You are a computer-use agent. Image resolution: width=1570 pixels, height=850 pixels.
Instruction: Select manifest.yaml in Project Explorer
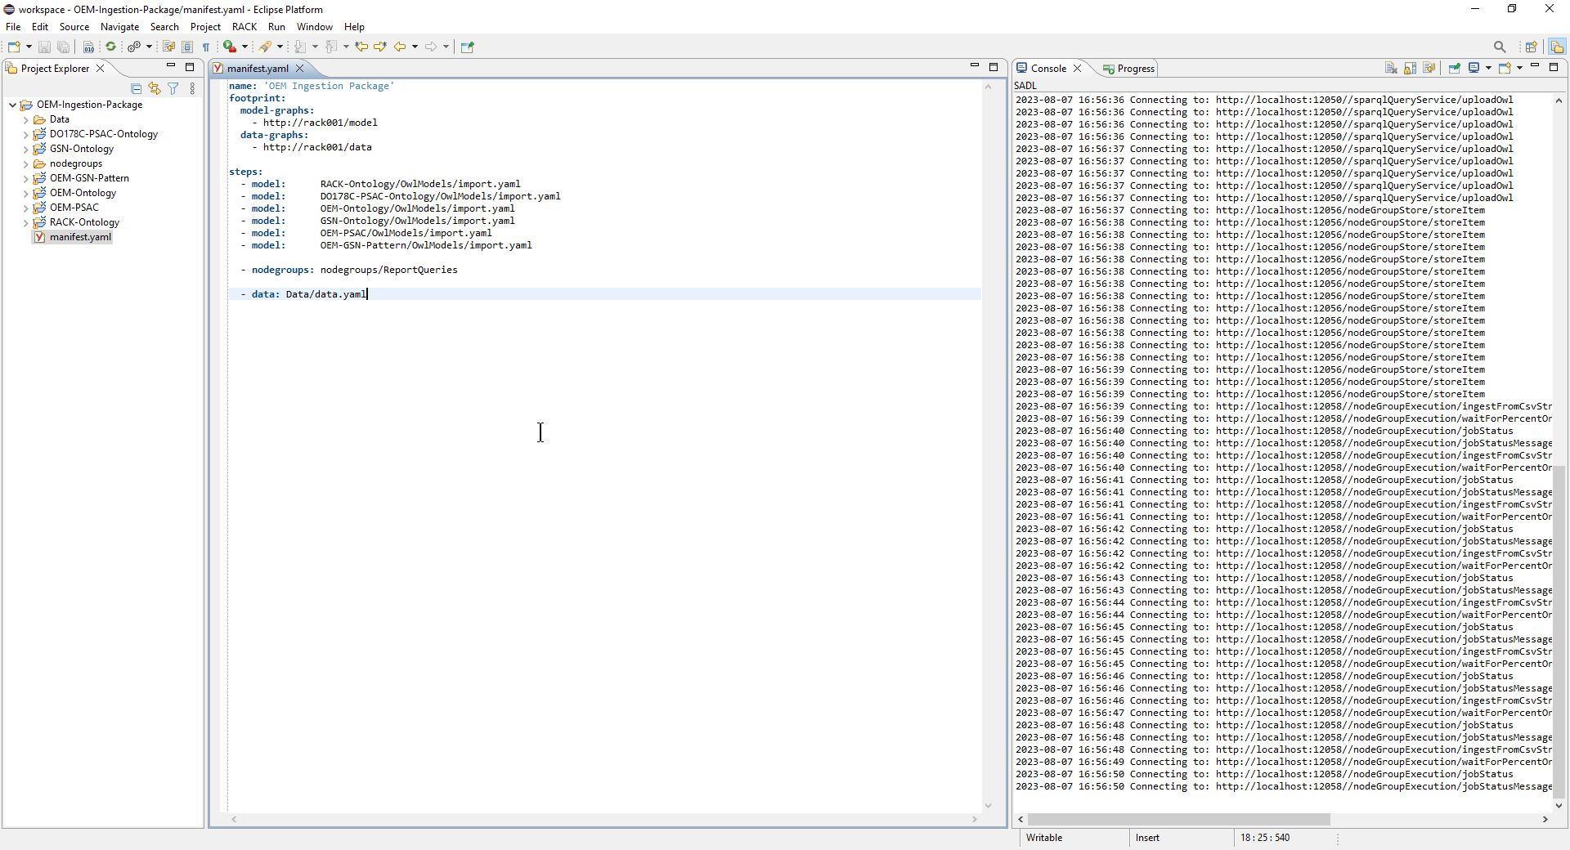tap(80, 237)
